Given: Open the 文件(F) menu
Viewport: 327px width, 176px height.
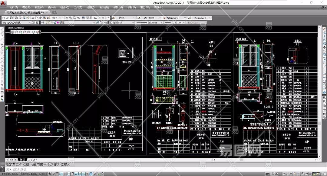Looking at the screenshot, I should click(13, 7).
